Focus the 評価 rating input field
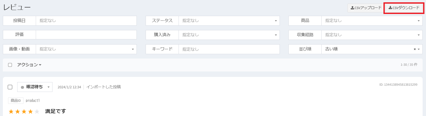Screen dimensions: 426x116 click(x=86, y=35)
